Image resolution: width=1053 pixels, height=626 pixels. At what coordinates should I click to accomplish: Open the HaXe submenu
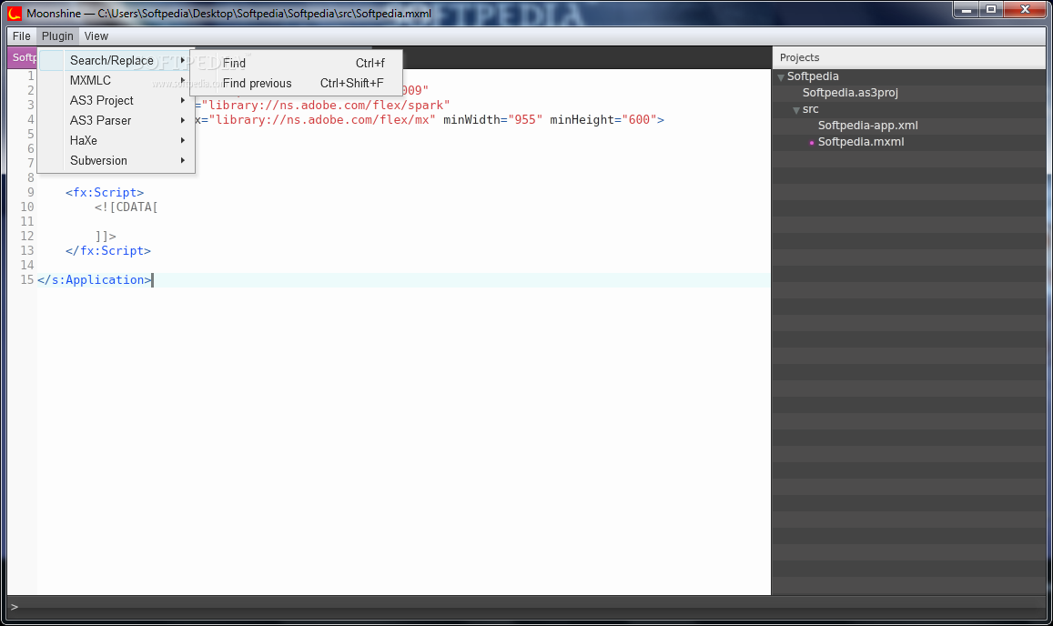[x=116, y=141]
